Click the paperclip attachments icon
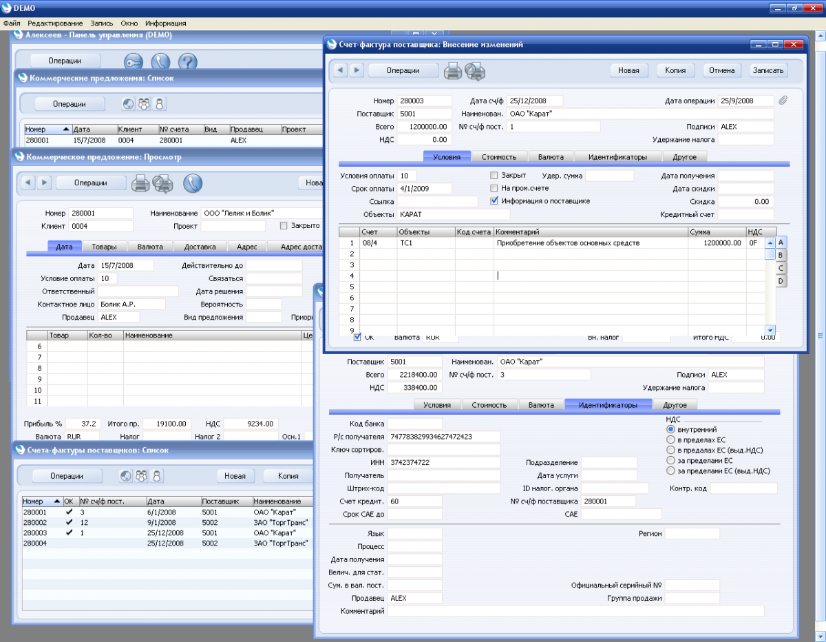Image resolution: width=826 pixels, height=642 pixels. click(783, 101)
